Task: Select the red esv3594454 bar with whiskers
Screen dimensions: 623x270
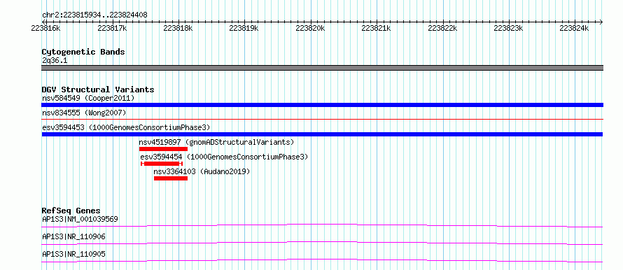Action: tap(162, 164)
